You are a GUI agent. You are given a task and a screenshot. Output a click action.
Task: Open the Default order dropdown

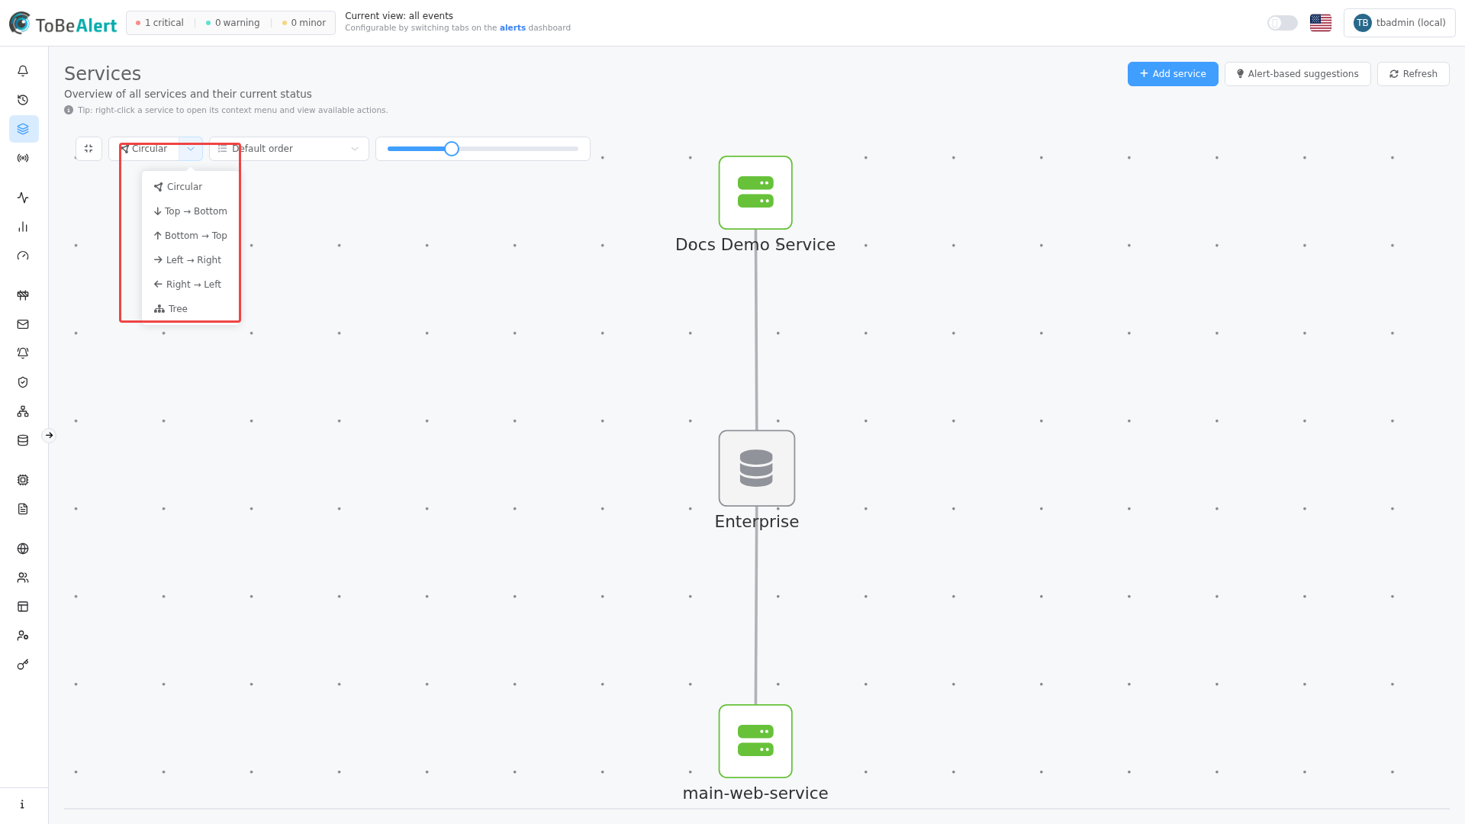(x=289, y=149)
